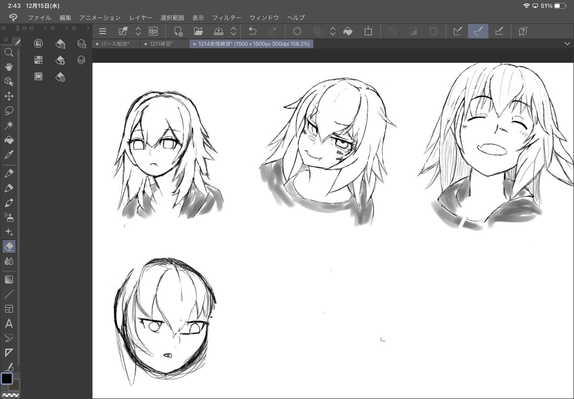Open the 編集 menu
This screenshot has height=399, width=574.
pos(66,18)
